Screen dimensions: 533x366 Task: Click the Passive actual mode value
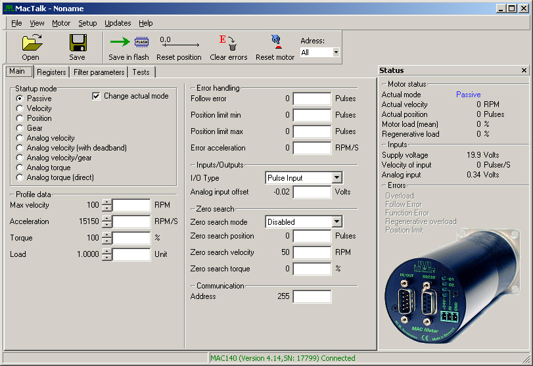click(469, 95)
